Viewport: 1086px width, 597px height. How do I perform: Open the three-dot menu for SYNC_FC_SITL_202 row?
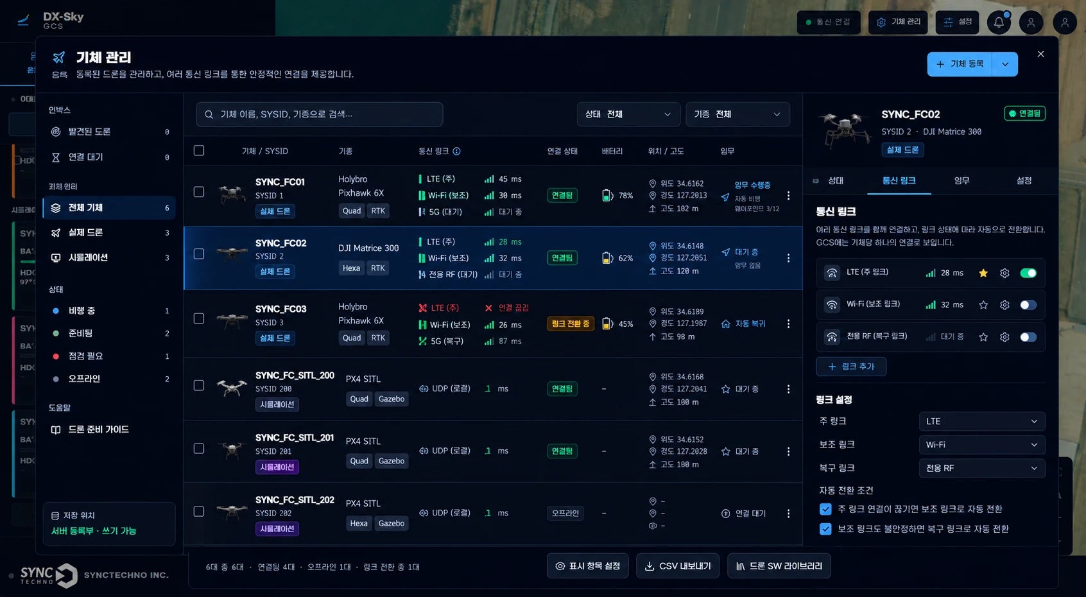(x=788, y=514)
